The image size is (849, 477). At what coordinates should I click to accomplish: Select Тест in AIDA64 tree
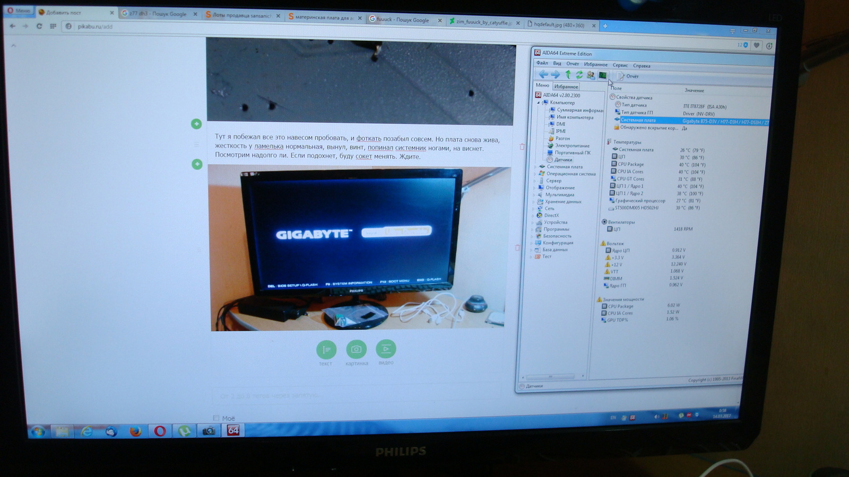547,257
